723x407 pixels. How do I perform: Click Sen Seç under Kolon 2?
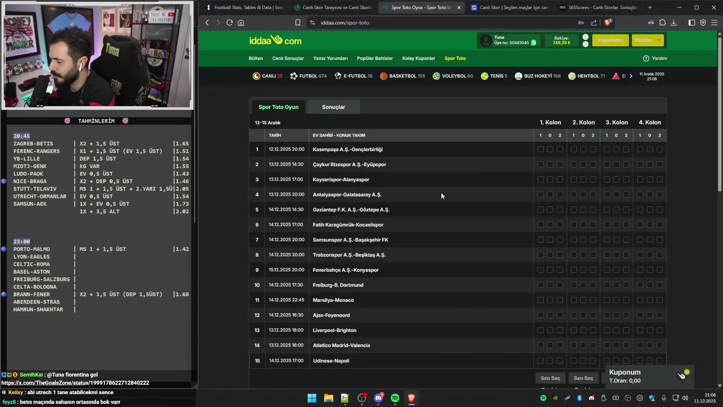(583, 378)
